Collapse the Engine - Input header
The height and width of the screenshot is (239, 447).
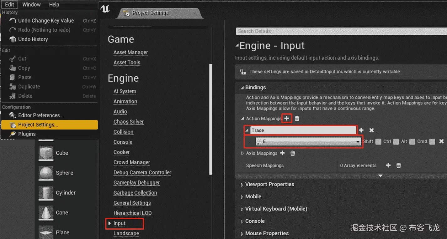click(237, 46)
